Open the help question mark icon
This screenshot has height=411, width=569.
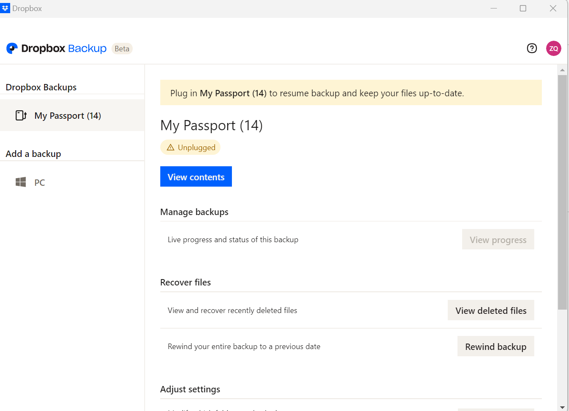(532, 48)
